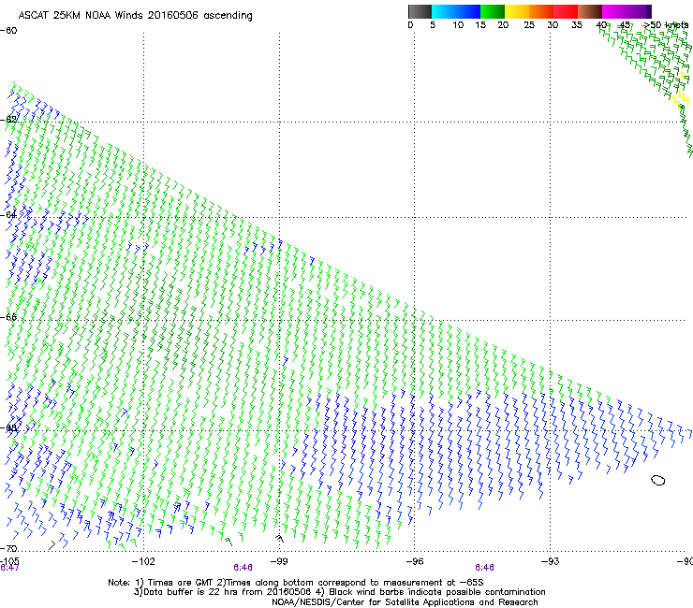Click the small black island outline near -90

coord(658,480)
